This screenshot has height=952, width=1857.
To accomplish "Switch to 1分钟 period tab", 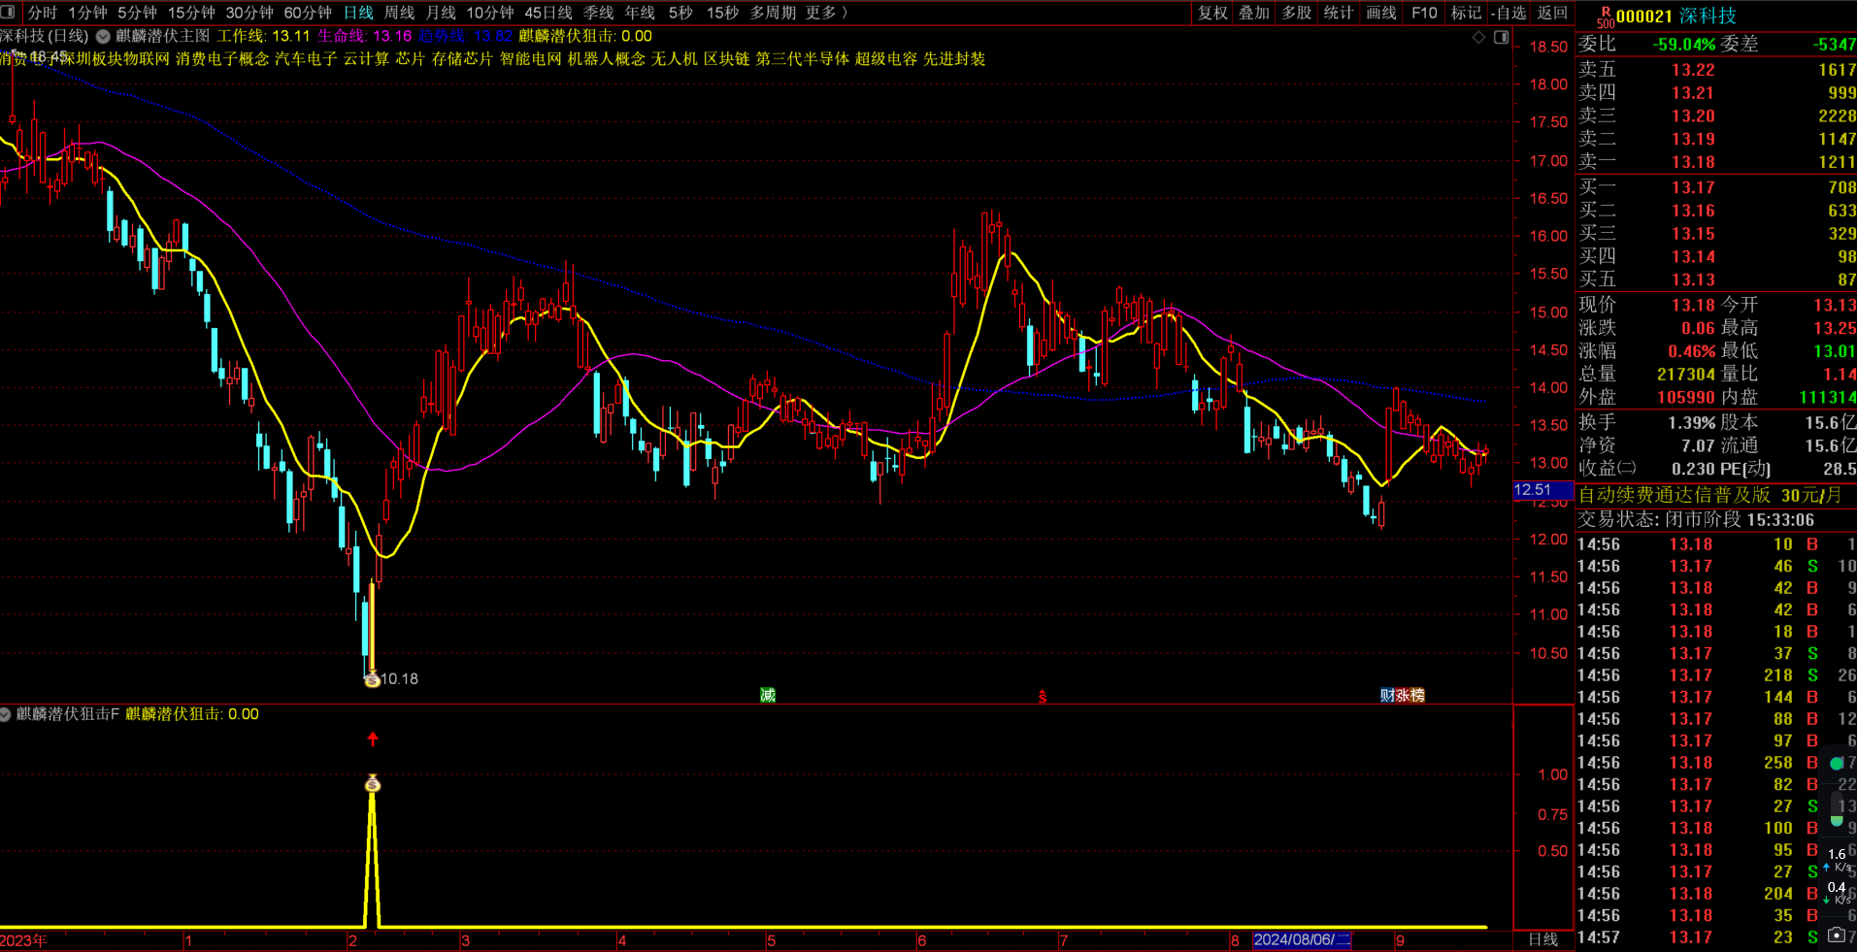I will (x=87, y=13).
